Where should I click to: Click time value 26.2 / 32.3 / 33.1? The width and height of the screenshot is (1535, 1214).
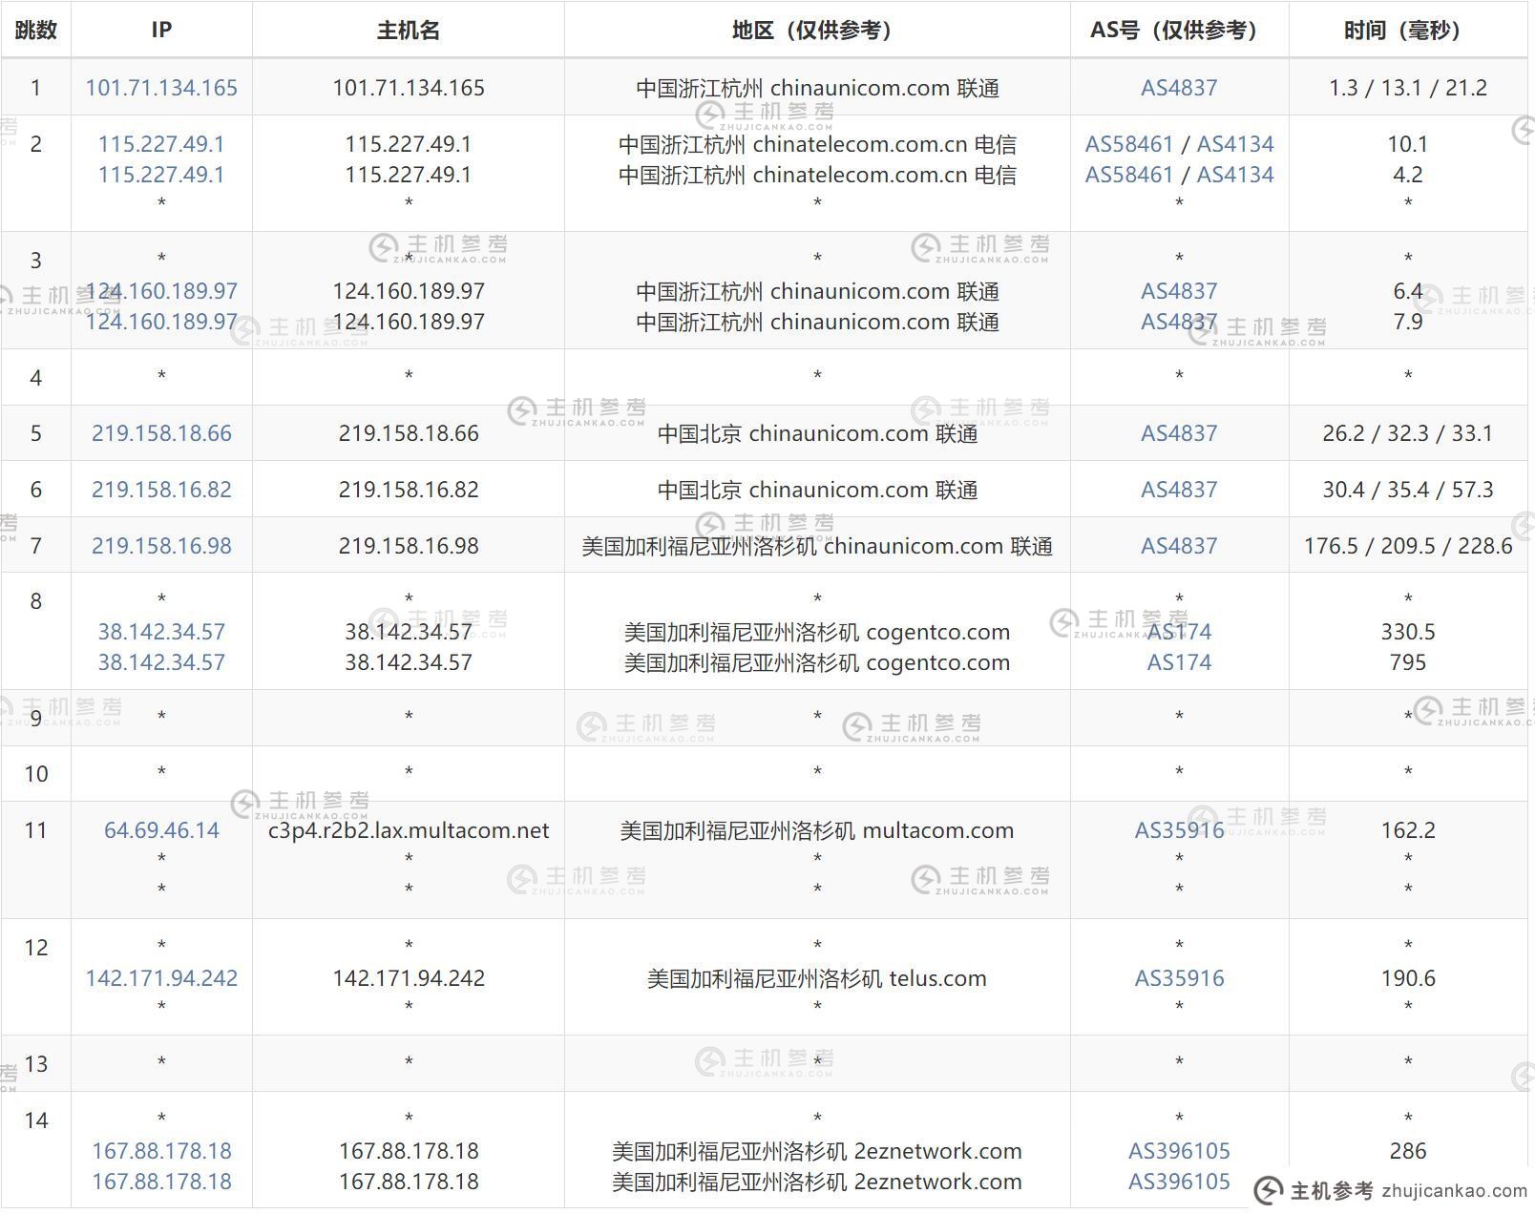point(1408,433)
